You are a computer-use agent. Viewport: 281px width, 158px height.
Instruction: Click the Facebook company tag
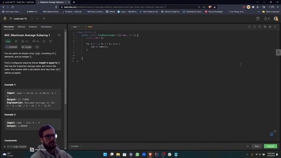click(x=11, y=47)
